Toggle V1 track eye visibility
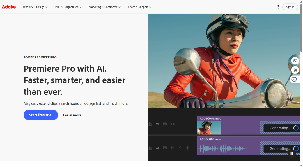303x167 pixels. 173,124
